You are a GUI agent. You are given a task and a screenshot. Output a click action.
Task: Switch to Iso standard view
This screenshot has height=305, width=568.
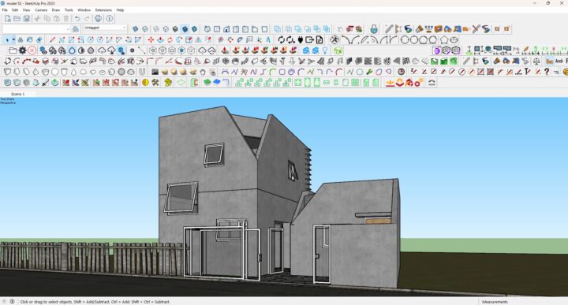click(x=207, y=29)
